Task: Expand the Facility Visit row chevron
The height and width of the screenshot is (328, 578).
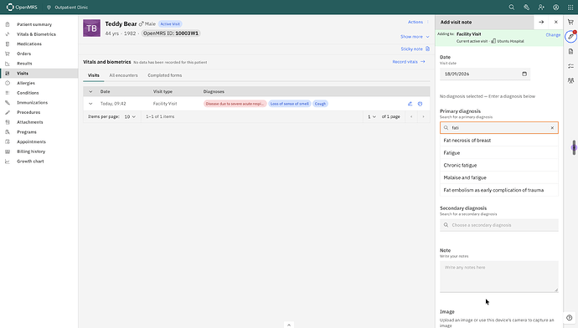Action: (90, 104)
